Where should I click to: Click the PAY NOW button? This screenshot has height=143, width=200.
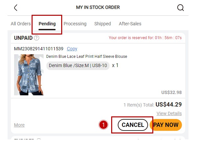165,125
